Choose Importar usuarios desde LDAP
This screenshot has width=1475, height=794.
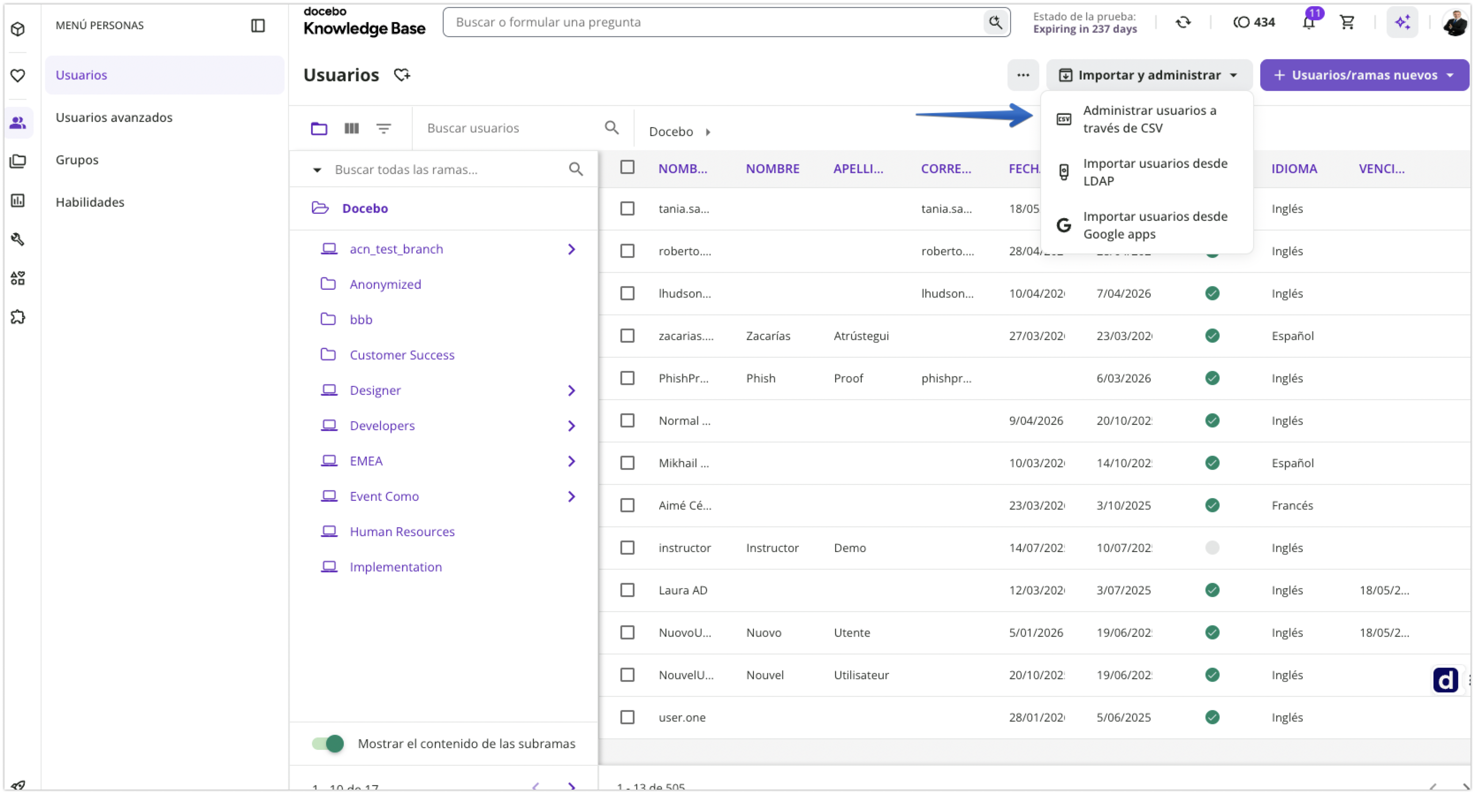click(1147, 172)
